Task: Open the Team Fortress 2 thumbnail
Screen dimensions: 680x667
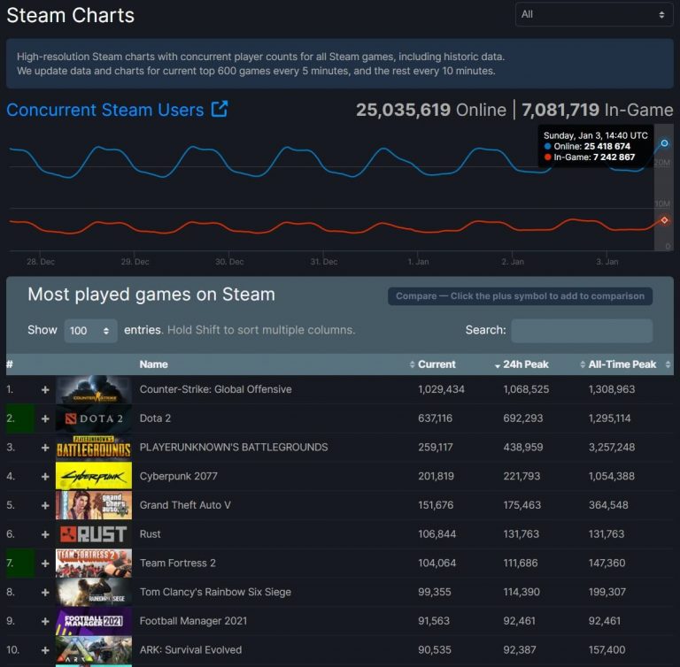Action: pyautogui.click(x=94, y=563)
